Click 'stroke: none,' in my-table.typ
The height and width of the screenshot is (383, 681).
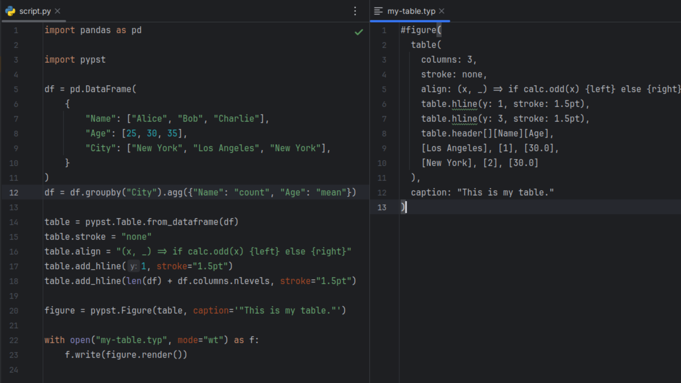tap(454, 74)
